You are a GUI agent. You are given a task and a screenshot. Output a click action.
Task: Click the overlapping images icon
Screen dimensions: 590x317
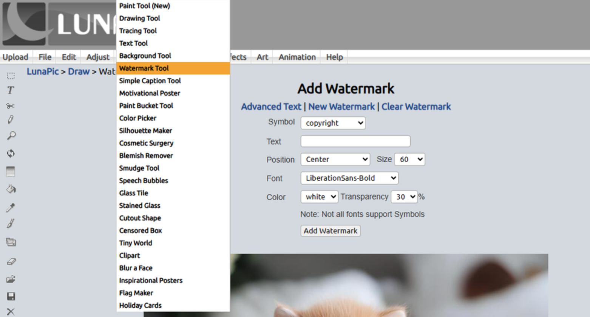11,242
